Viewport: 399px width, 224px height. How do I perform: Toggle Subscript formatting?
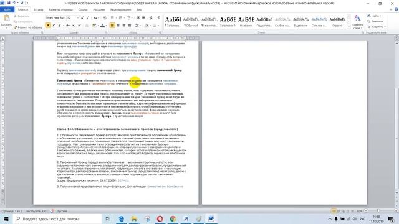(74, 25)
